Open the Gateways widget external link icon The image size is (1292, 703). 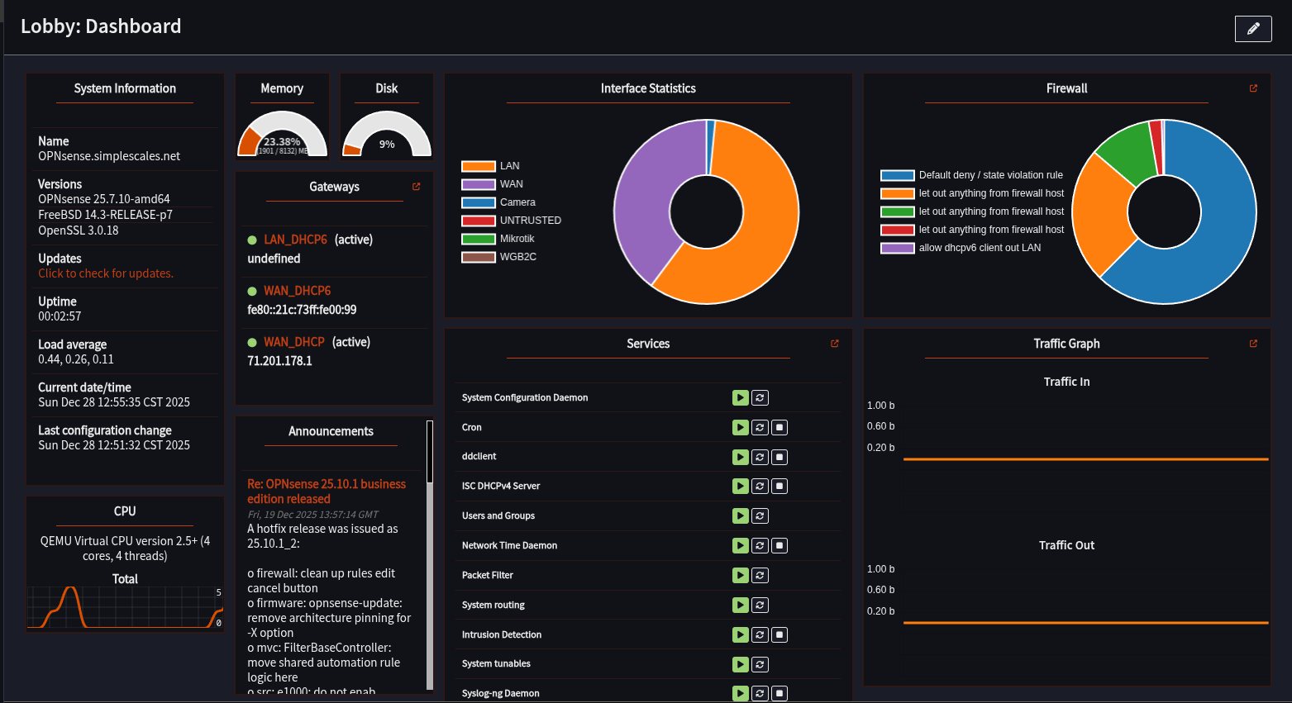[x=417, y=187]
